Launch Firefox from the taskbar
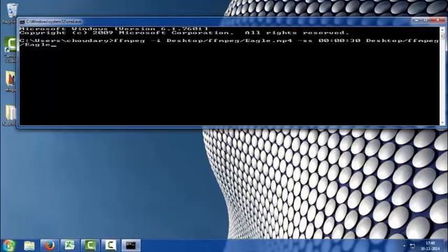This screenshot has width=448, height=252. [50, 246]
